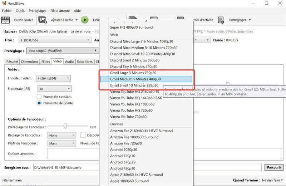The height and width of the screenshot is (186, 286).
Task: Select preset Android 576p25
Action: (123, 162)
